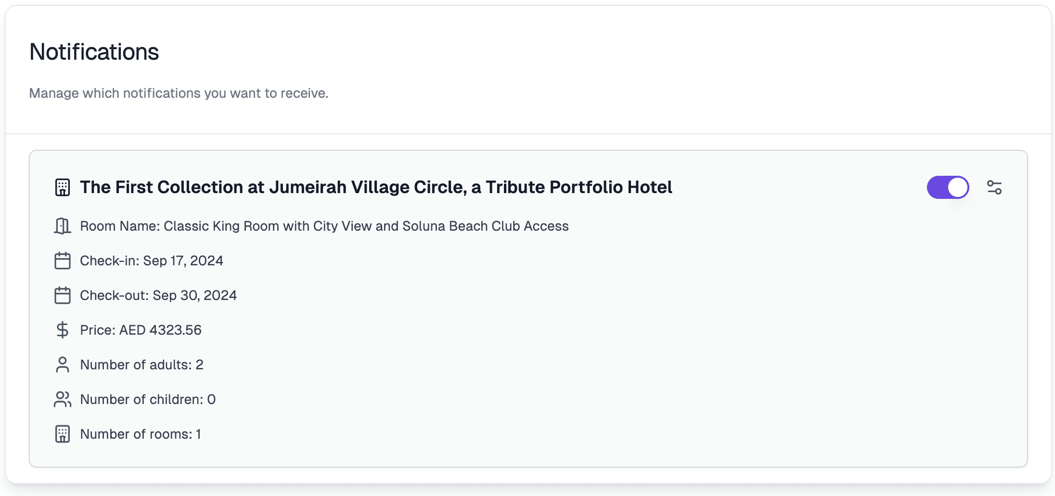Click the Number of children: 0 line
The height and width of the screenshot is (496, 1055).
coord(148,399)
